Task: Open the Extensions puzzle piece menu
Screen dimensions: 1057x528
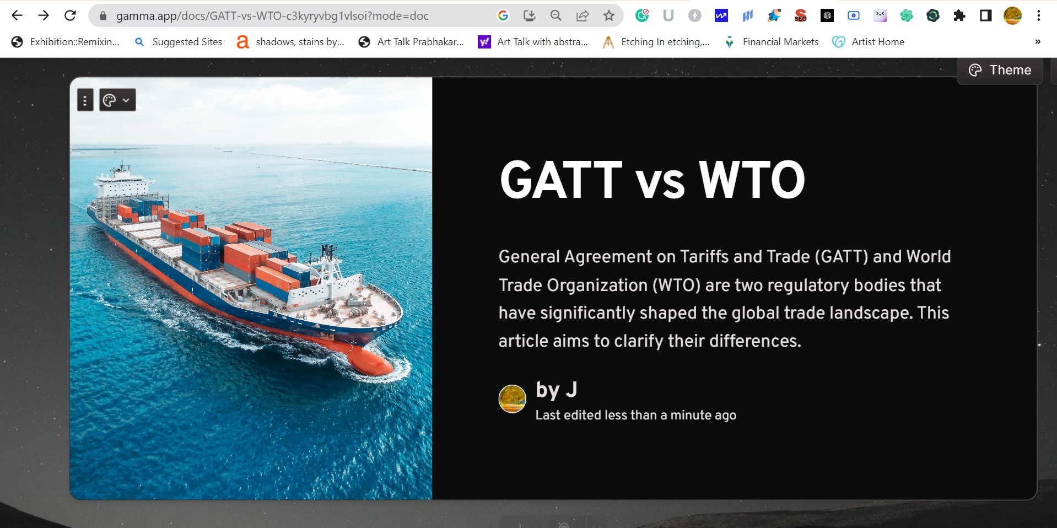Action: (959, 16)
